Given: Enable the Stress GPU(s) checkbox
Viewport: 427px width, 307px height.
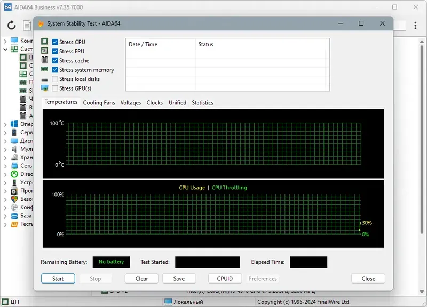Looking at the screenshot, I should coord(55,88).
